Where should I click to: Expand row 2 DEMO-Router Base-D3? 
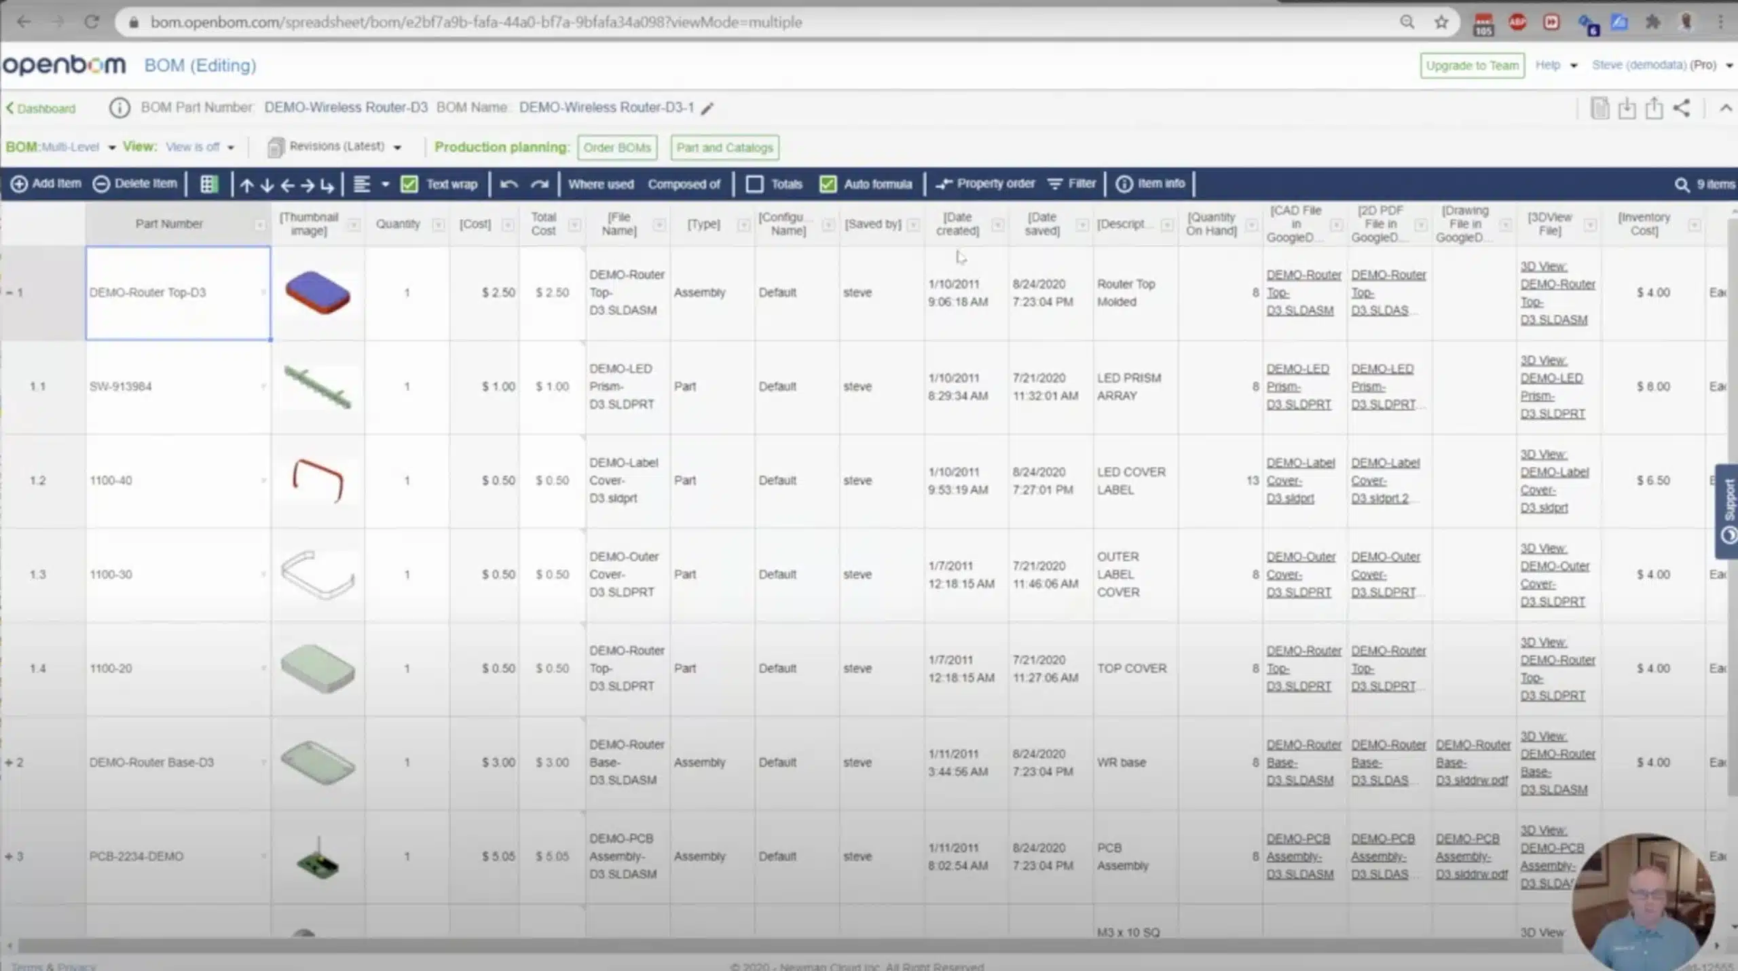click(9, 763)
